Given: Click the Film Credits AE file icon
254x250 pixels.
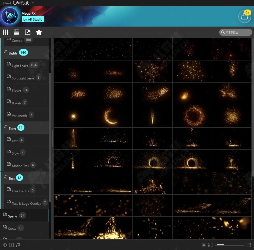Looking at the screenshot, I should (9, 189).
